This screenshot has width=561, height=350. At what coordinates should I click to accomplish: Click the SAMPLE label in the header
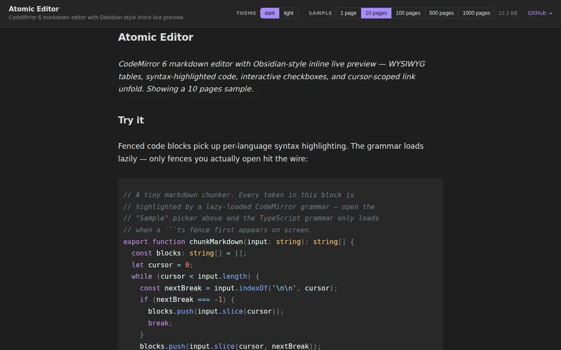320,13
